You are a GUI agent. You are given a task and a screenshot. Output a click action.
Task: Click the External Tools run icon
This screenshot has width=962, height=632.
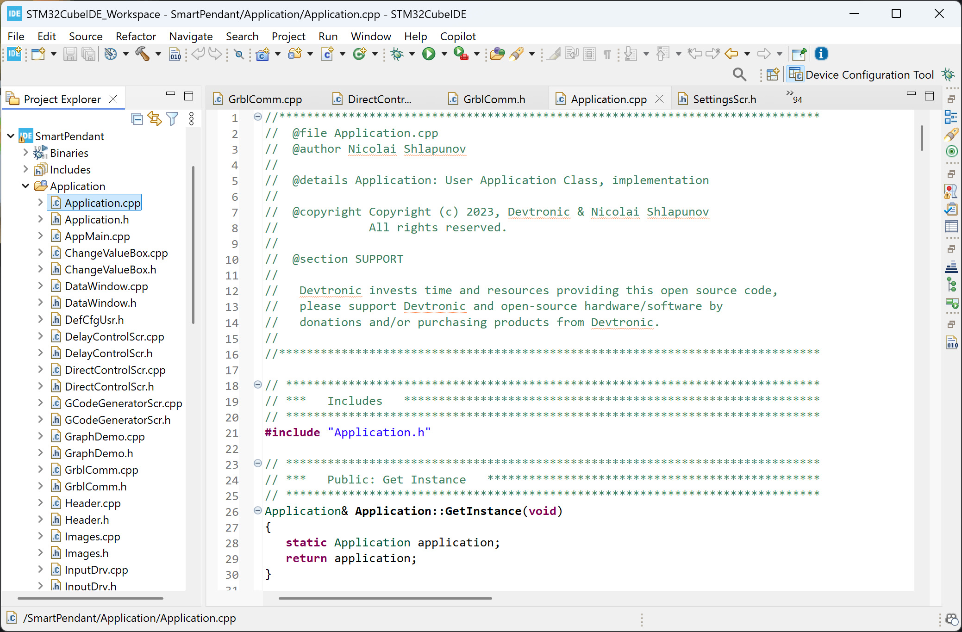(461, 54)
